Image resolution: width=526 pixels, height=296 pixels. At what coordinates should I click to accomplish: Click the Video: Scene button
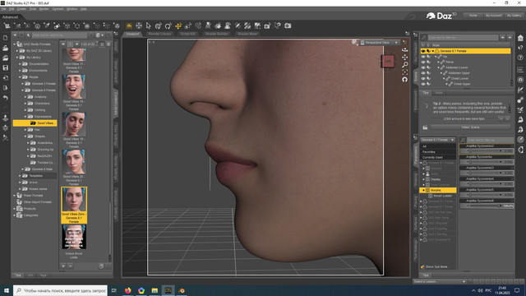[470, 127]
